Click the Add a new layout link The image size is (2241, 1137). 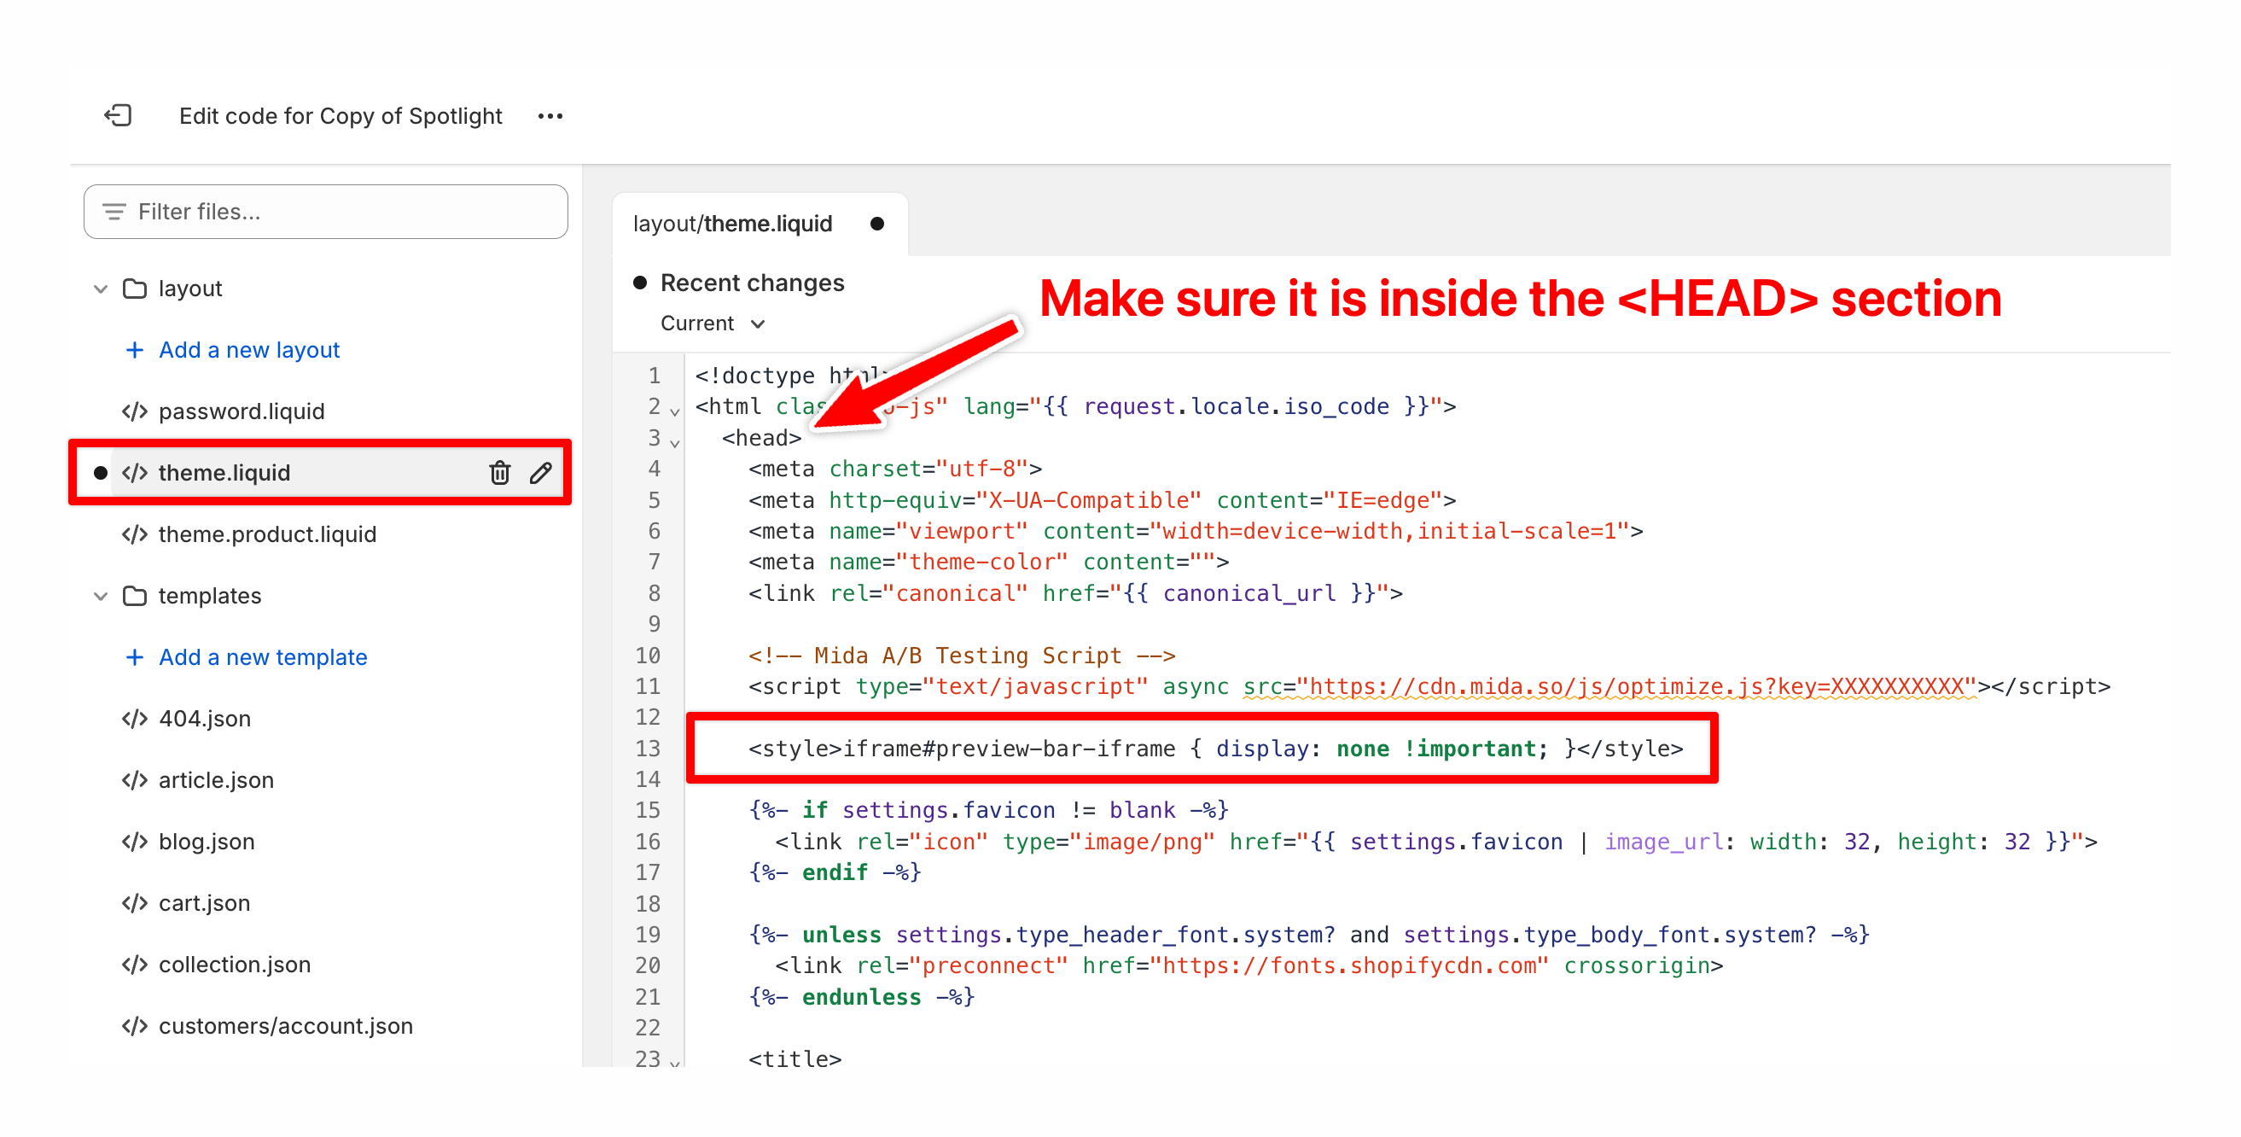(x=249, y=350)
